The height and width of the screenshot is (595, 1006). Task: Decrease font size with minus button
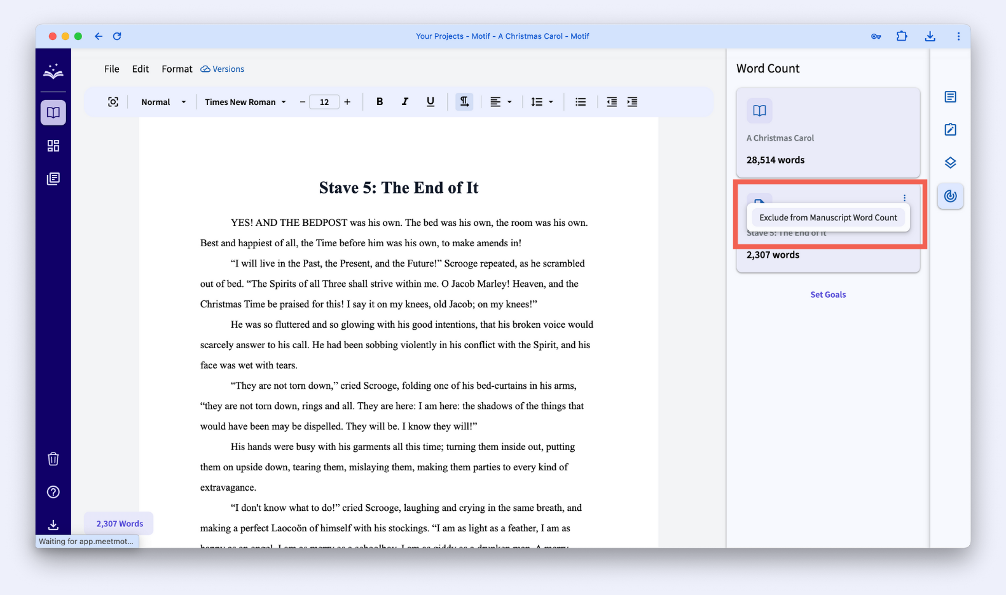click(302, 102)
